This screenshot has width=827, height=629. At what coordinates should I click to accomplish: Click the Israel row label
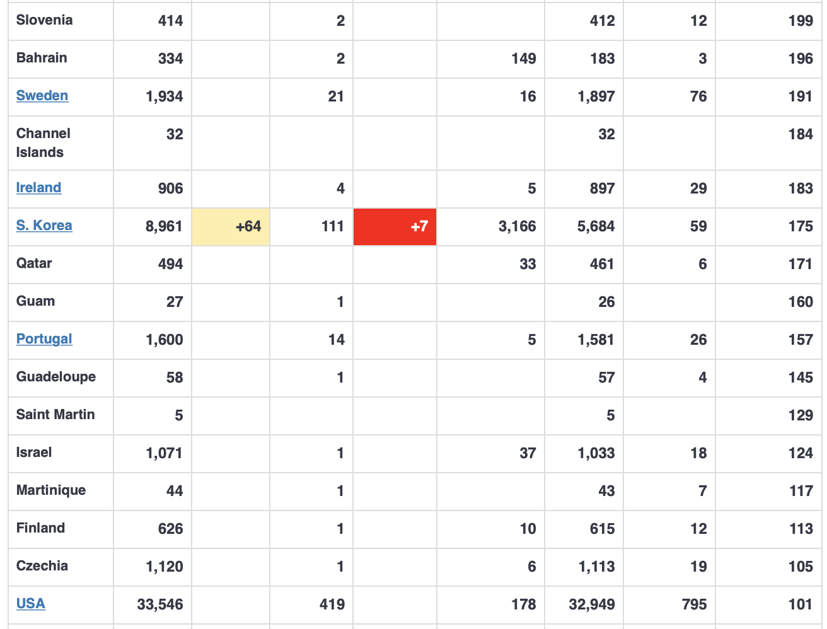pos(34,453)
